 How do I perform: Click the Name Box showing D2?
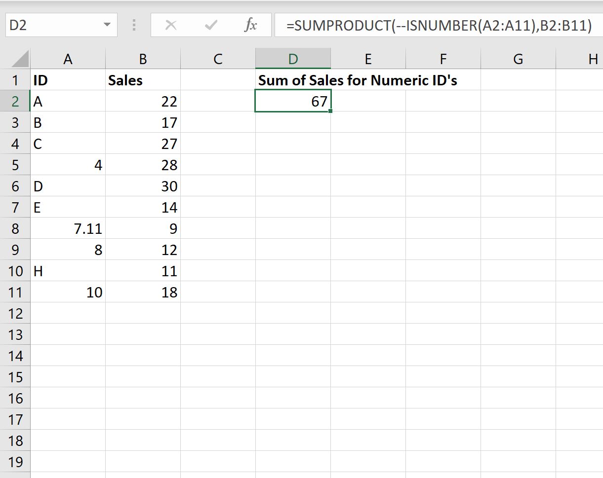click(61, 25)
